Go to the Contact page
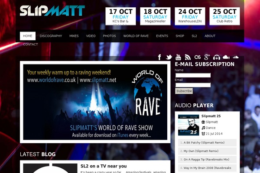260x173 pixels. click(30, 45)
